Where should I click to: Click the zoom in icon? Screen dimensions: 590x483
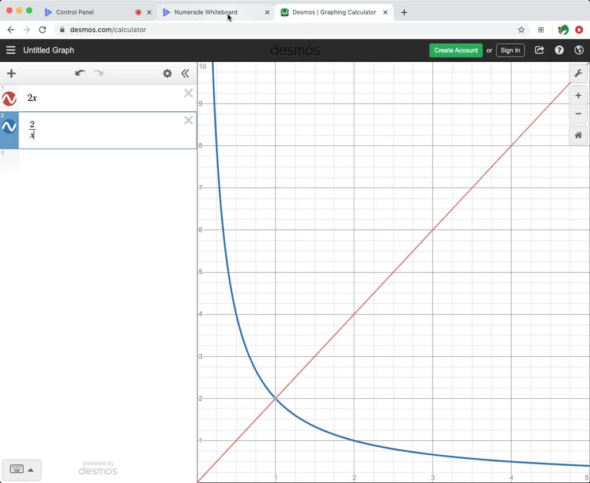click(x=578, y=95)
